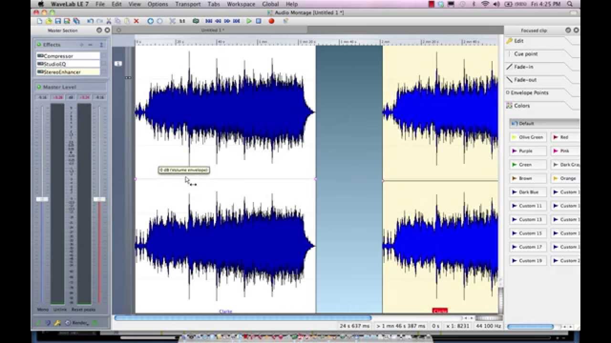The image size is (611, 343).
Task: Click the red Clarke clip name label
Action: click(440, 311)
